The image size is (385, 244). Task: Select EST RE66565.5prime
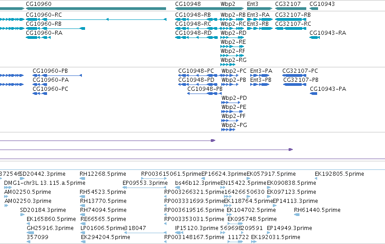[103, 219]
